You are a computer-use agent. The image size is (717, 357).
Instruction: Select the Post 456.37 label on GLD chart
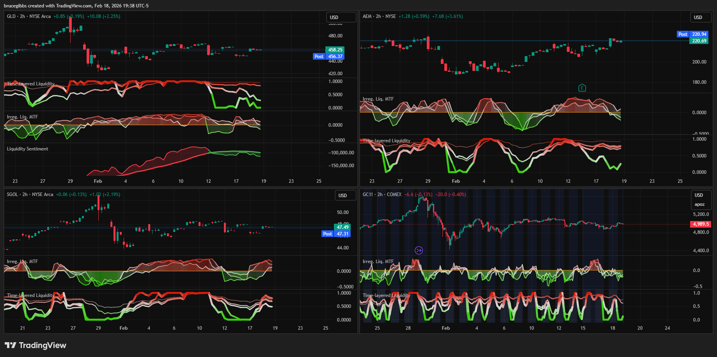pos(328,57)
